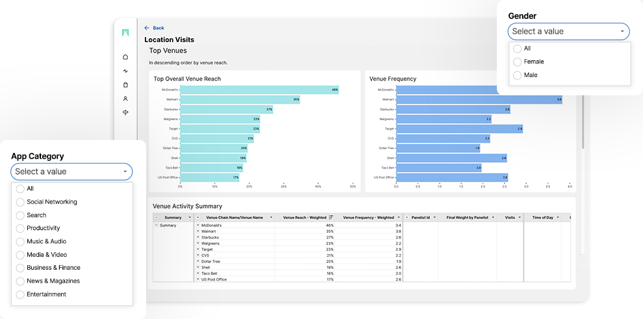643x319 pixels.
Task: Click Taco Bell 2.0 bar in Venue Frequency chart
Action: pyautogui.click(x=439, y=168)
